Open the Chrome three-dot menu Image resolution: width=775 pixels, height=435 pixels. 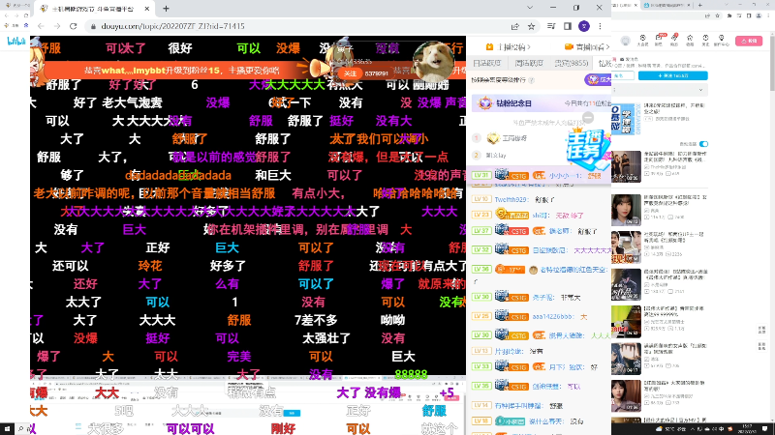(600, 26)
